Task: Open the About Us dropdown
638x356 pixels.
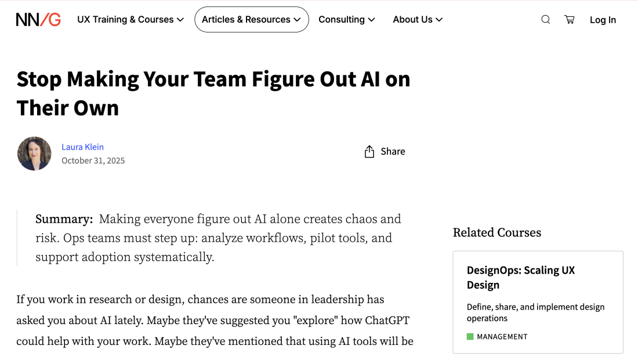Action: click(418, 19)
